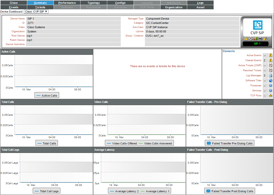274x195 pixels.
Task: Click the no events or tickets message
Action: coord(158,66)
